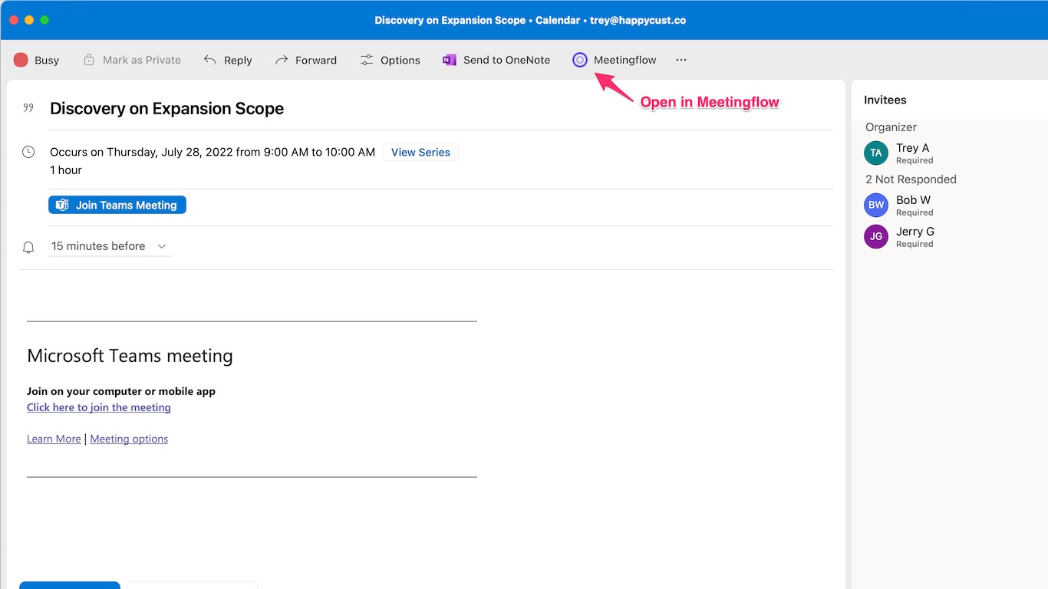Click the 'Click here to join the meeting' link
Screen dimensions: 1048x589
[x=99, y=407]
